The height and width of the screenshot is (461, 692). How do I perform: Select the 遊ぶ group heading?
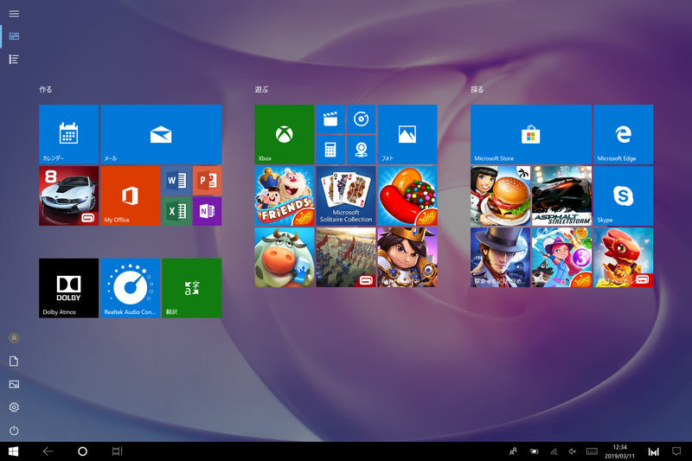pyautogui.click(x=261, y=90)
